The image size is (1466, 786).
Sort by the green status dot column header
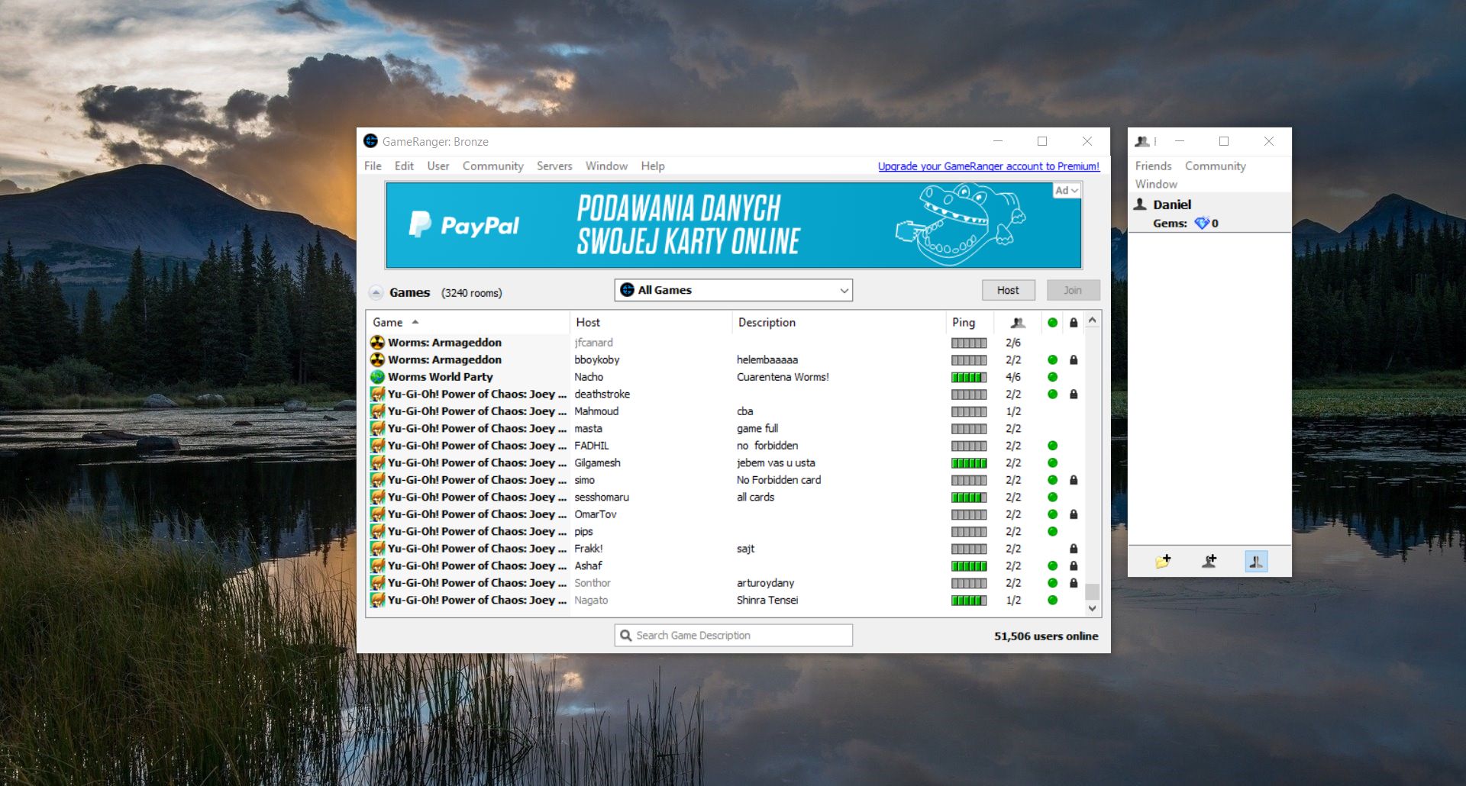click(1052, 323)
